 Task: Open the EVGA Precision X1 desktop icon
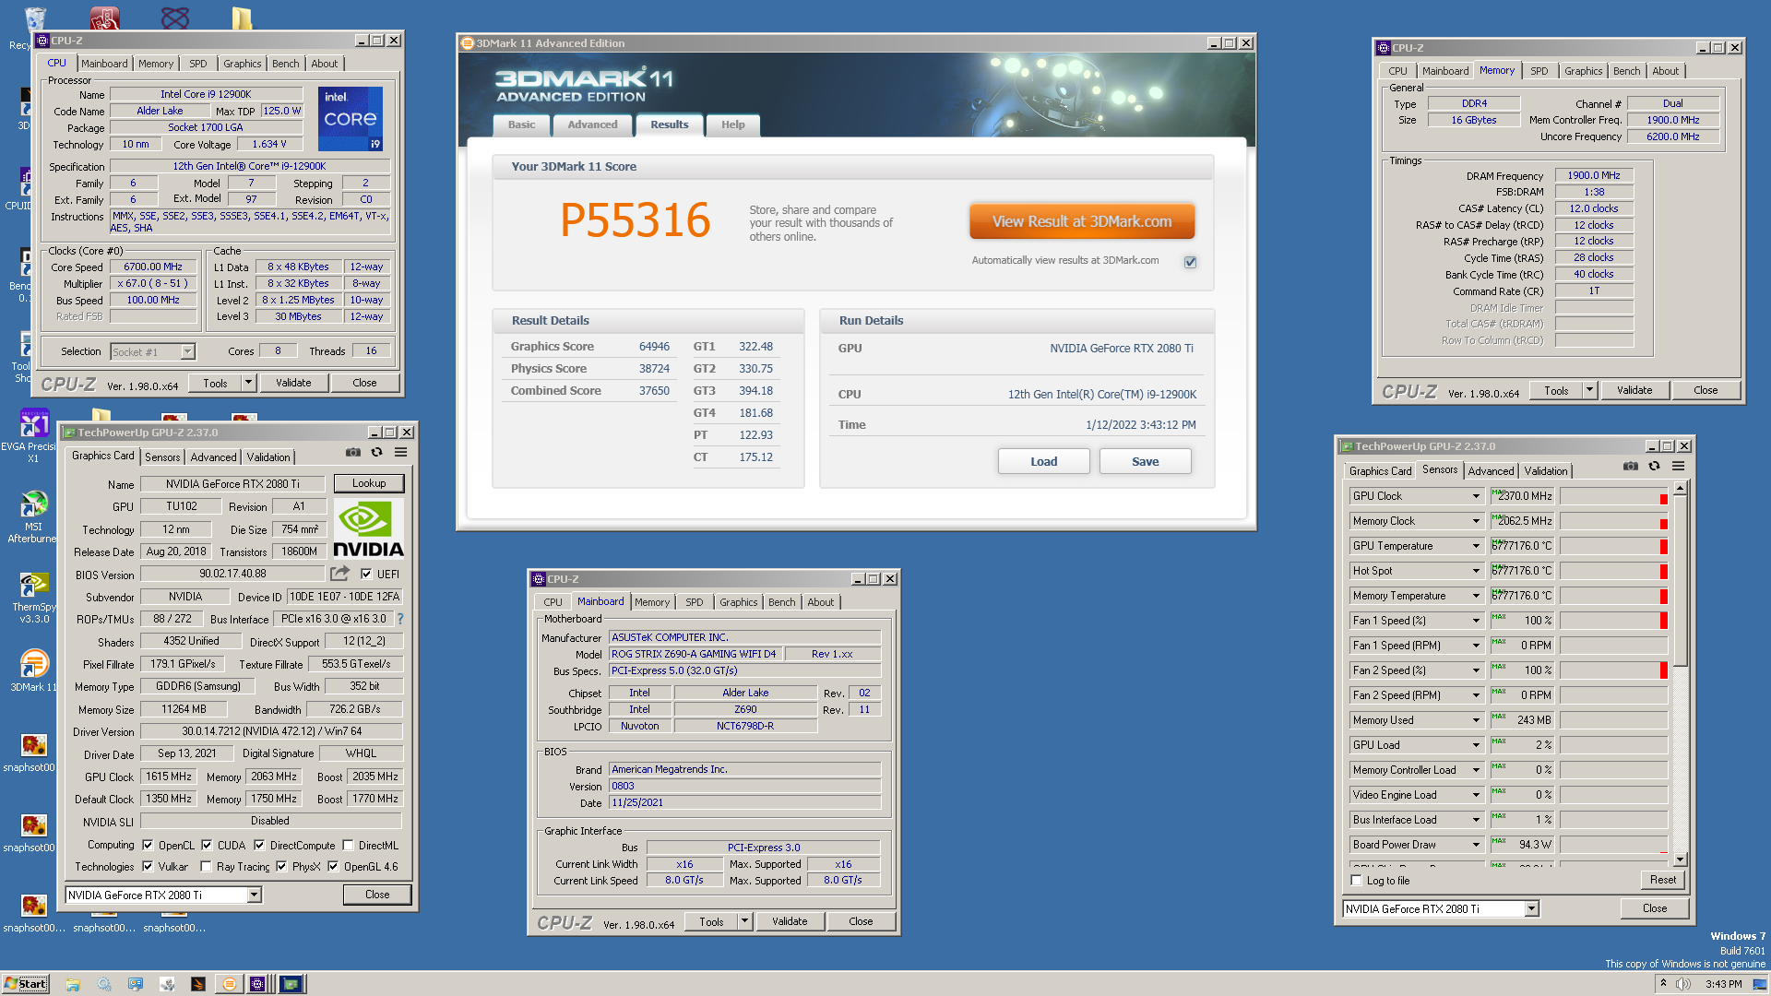pos(33,424)
